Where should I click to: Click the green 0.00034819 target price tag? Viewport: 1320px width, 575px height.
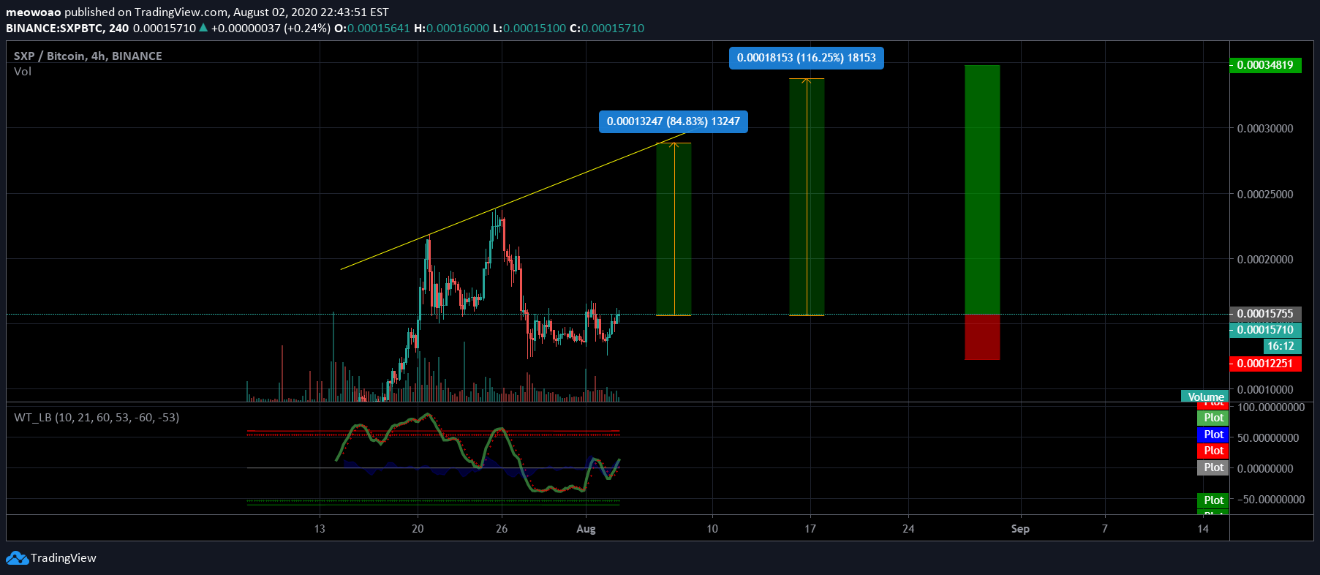(1265, 65)
